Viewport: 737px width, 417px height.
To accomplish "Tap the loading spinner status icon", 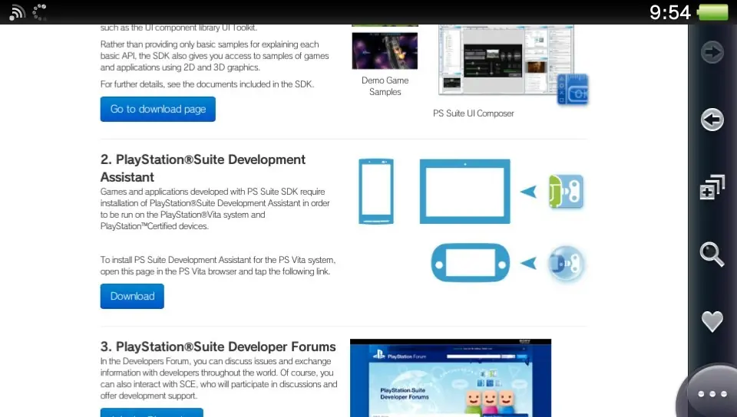I will [x=40, y=12].
